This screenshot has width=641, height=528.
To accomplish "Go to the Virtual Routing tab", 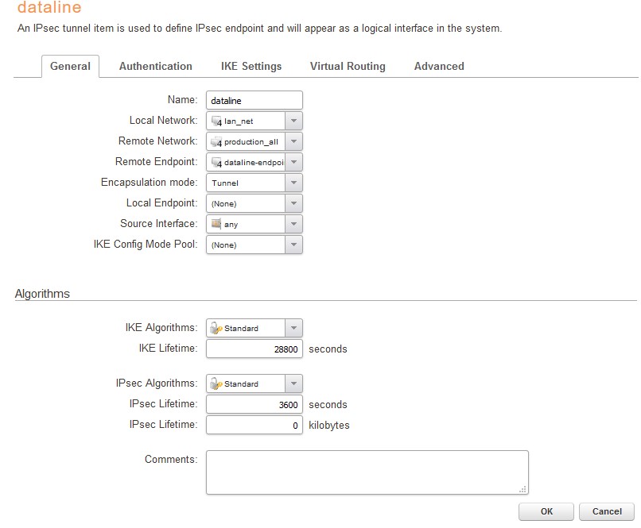I will click(348, 66).
